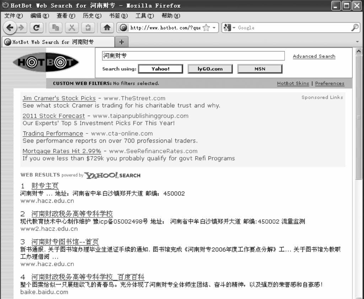Open the list all tabs dropdown
The height and width of the screenshot is (299, 364).
point(358,42)
